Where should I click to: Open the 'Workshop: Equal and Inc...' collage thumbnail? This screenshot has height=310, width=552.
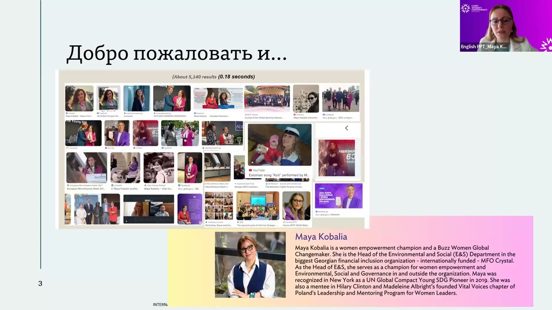[219, 206]
